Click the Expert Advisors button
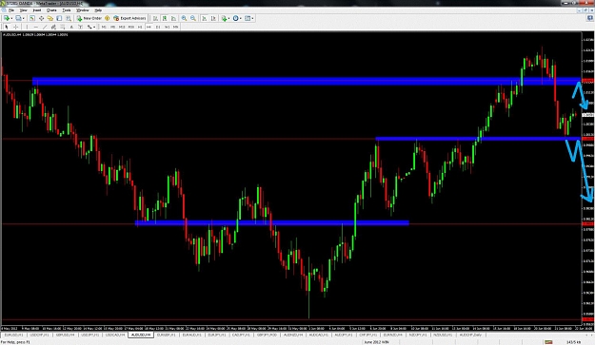 [129, 18]
